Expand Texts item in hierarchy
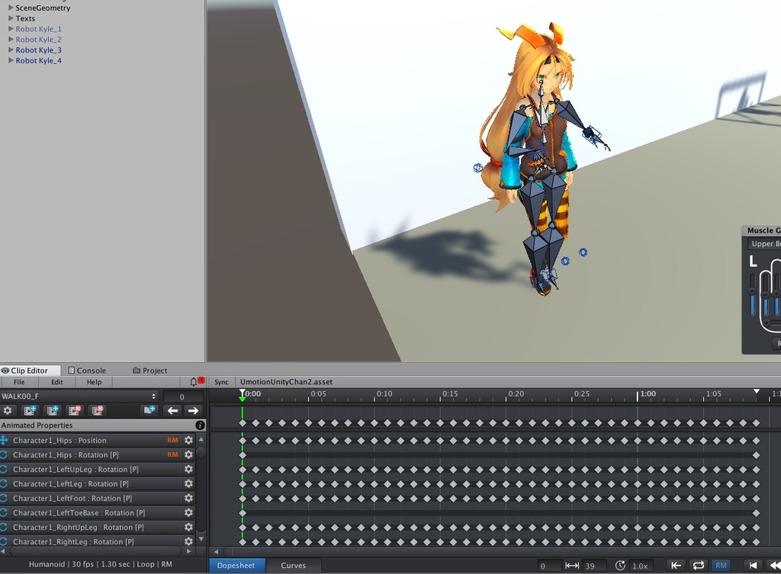Viewport: 781px width, 574px height. 11,18
